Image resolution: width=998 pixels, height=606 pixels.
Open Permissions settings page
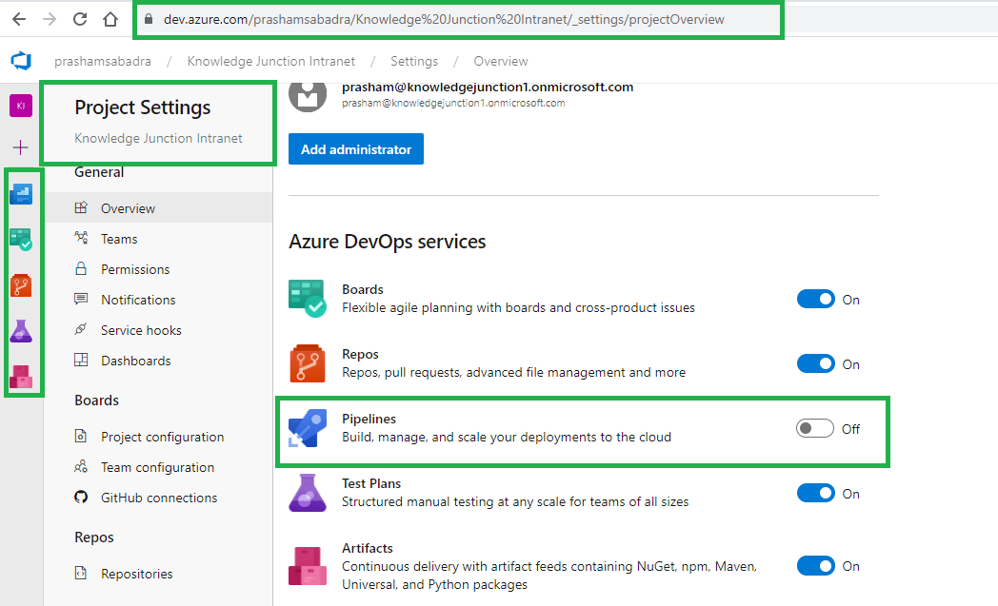pos(158,269)
